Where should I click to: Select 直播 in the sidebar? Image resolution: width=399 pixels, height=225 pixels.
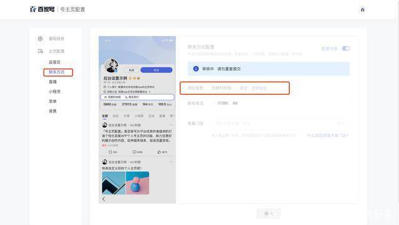[52, 82]
